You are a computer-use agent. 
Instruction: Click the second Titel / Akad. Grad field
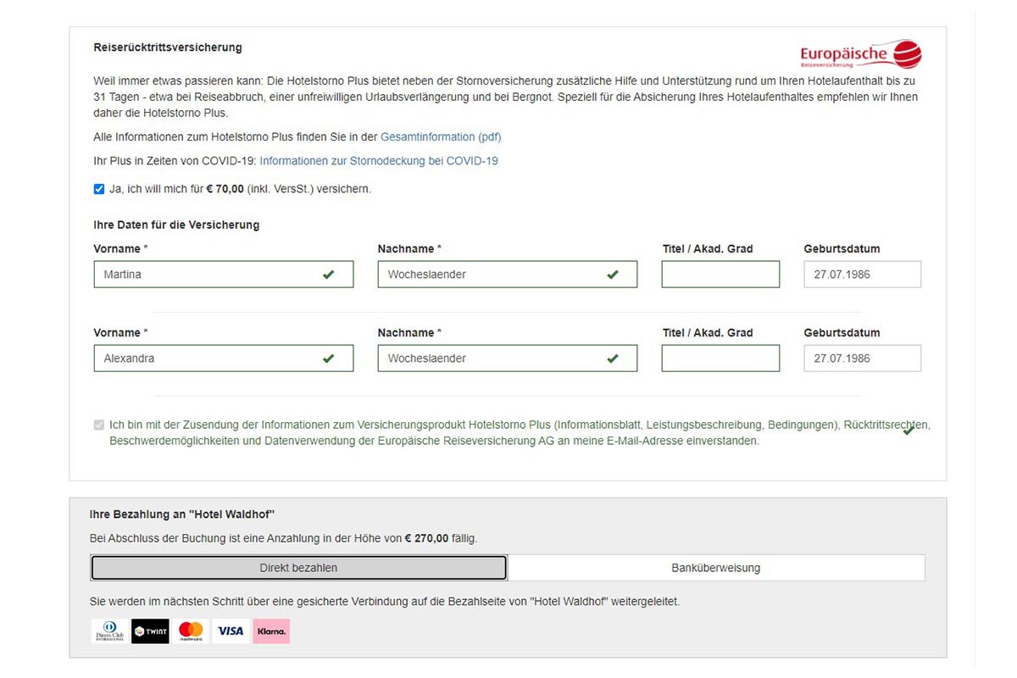720,358
